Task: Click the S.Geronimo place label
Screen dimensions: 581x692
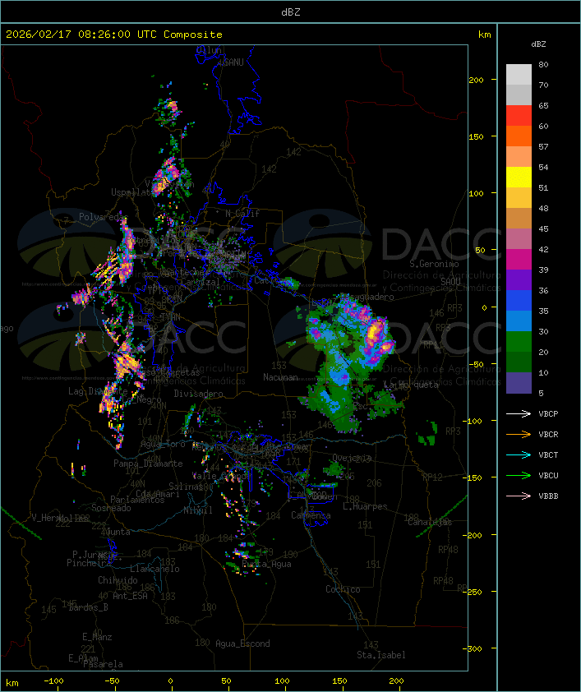Action: 434,264
